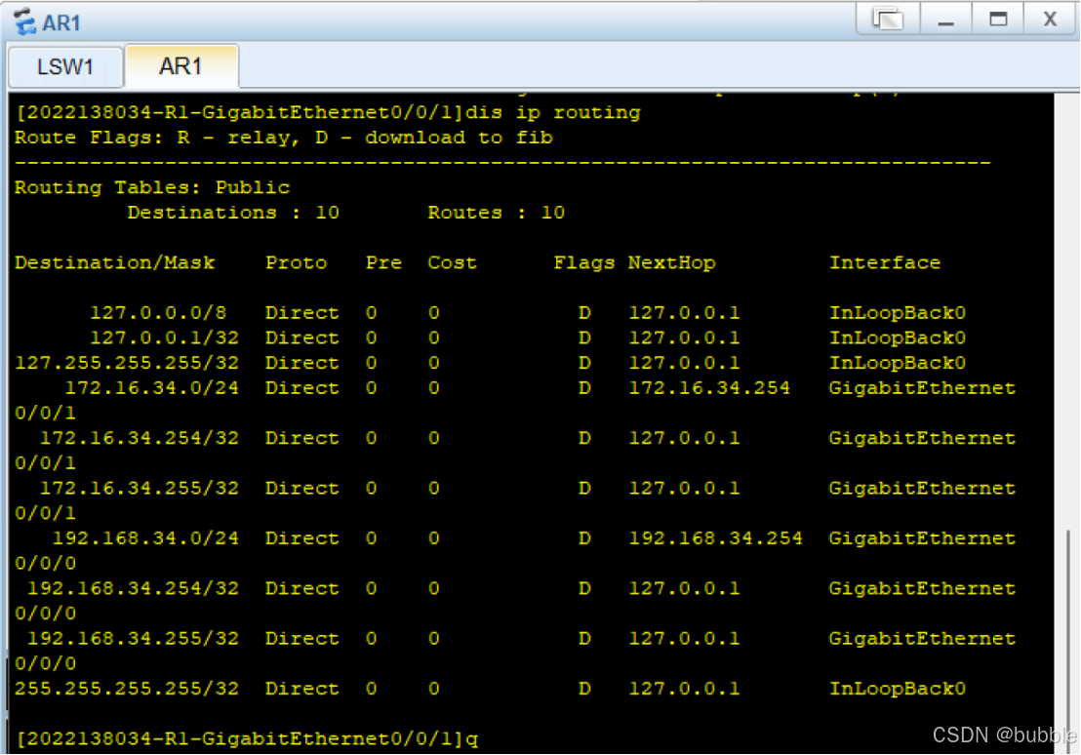Click 'Destinations : 10' value
Screen dimensions: 1081x755
[233, 213]
